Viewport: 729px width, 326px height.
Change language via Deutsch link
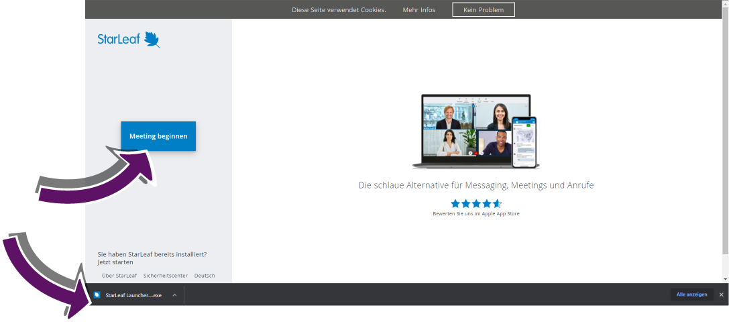tap(205, 276)
